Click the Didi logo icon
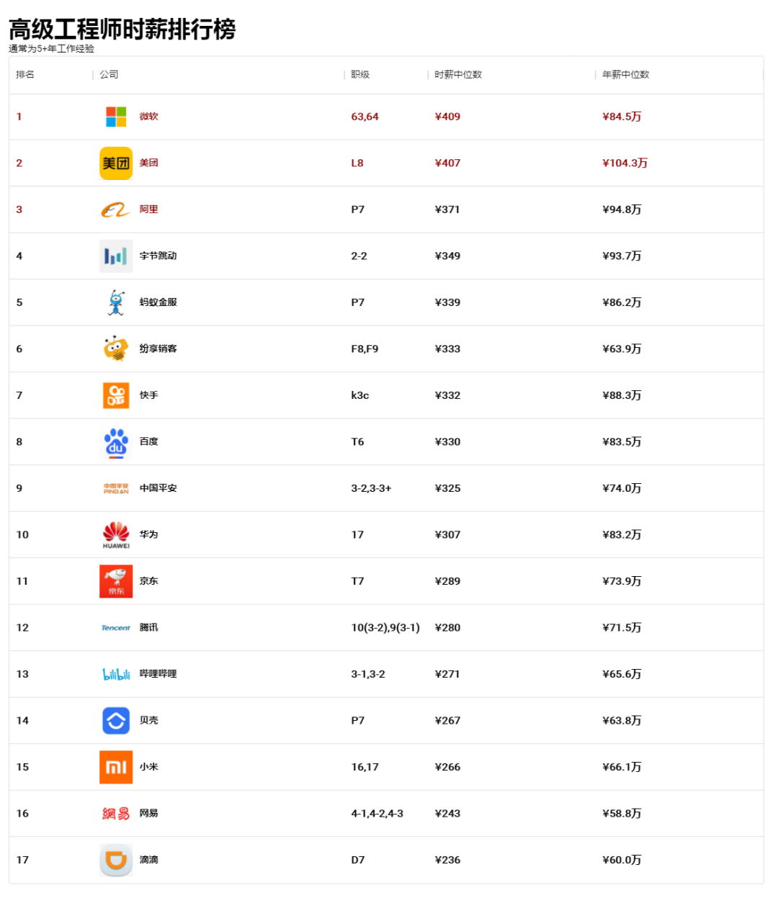778x898 pixels. (116, 860)
